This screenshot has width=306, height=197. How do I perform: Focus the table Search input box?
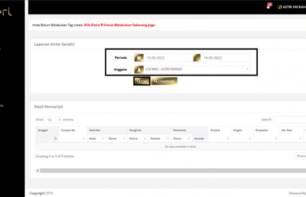point(289,120)
